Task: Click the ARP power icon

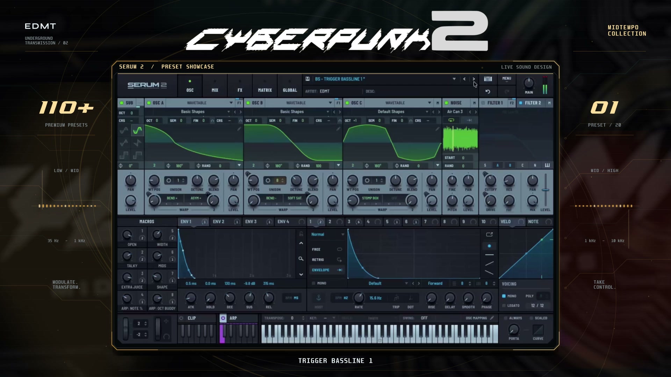Action: (x=223, y=318)
